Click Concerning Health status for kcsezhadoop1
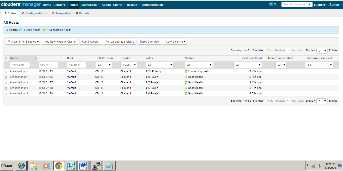 (x=197, y=71)
